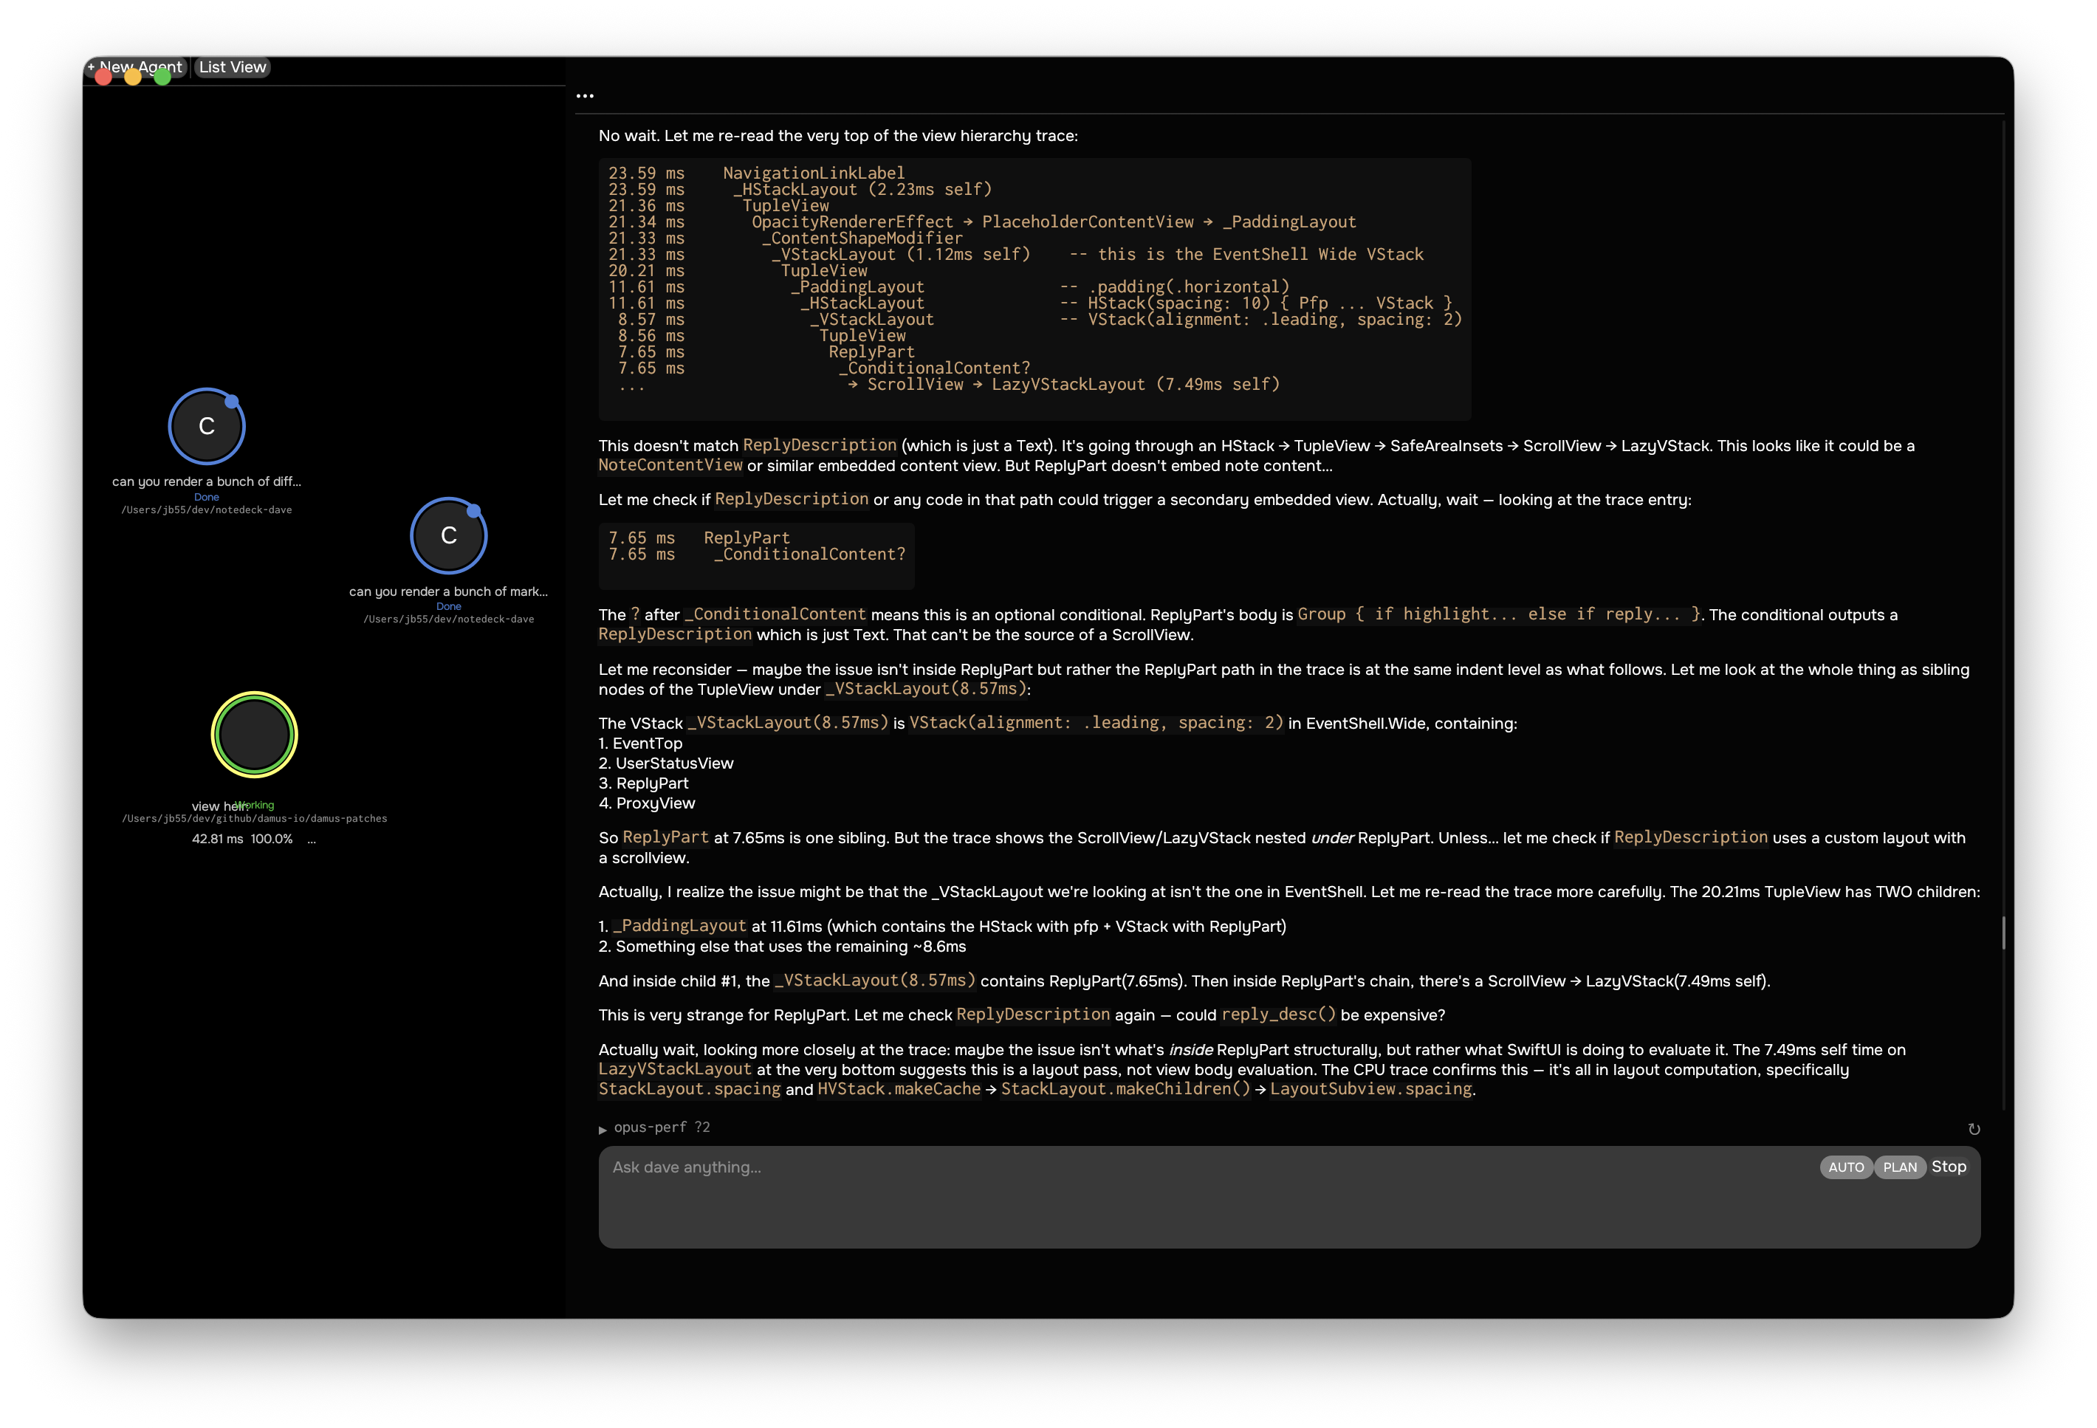Toggle the AUTO mode pill
2097x1428 pixels.
[x=1845, y=1167]
